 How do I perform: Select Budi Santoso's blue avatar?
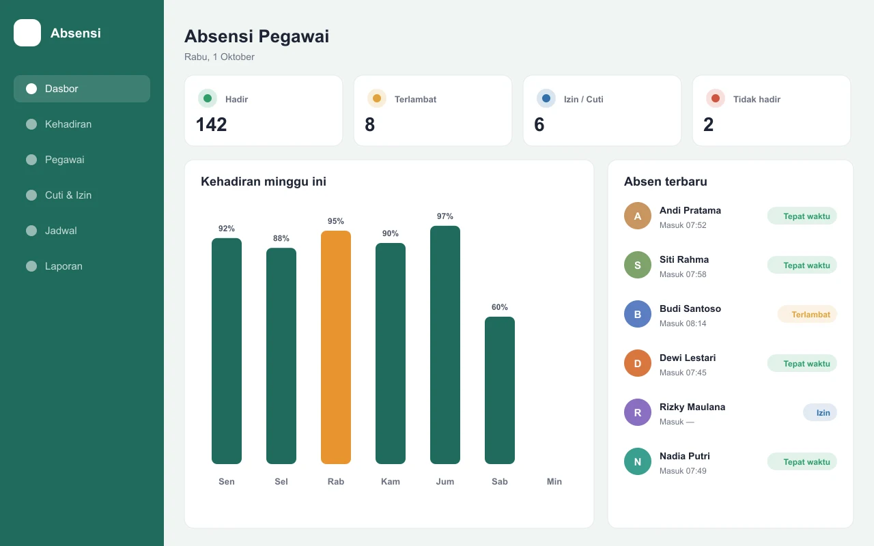click(x=638, y=314)
